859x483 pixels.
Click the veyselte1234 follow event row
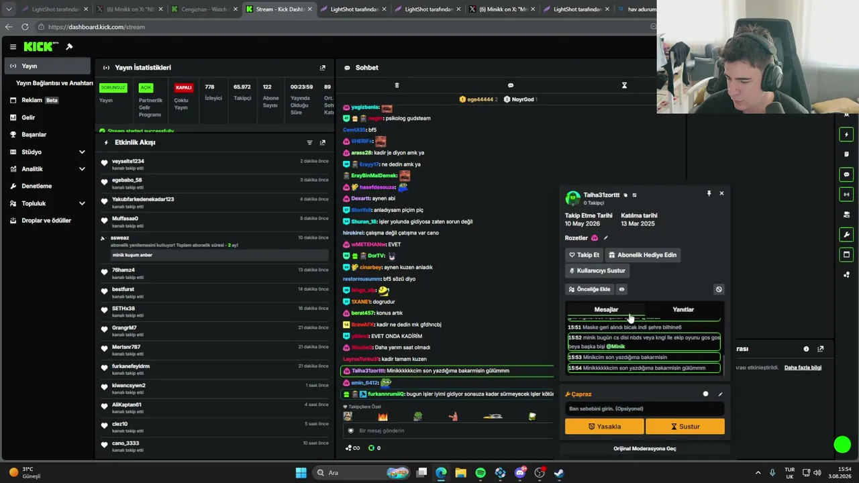click(213, 164)
